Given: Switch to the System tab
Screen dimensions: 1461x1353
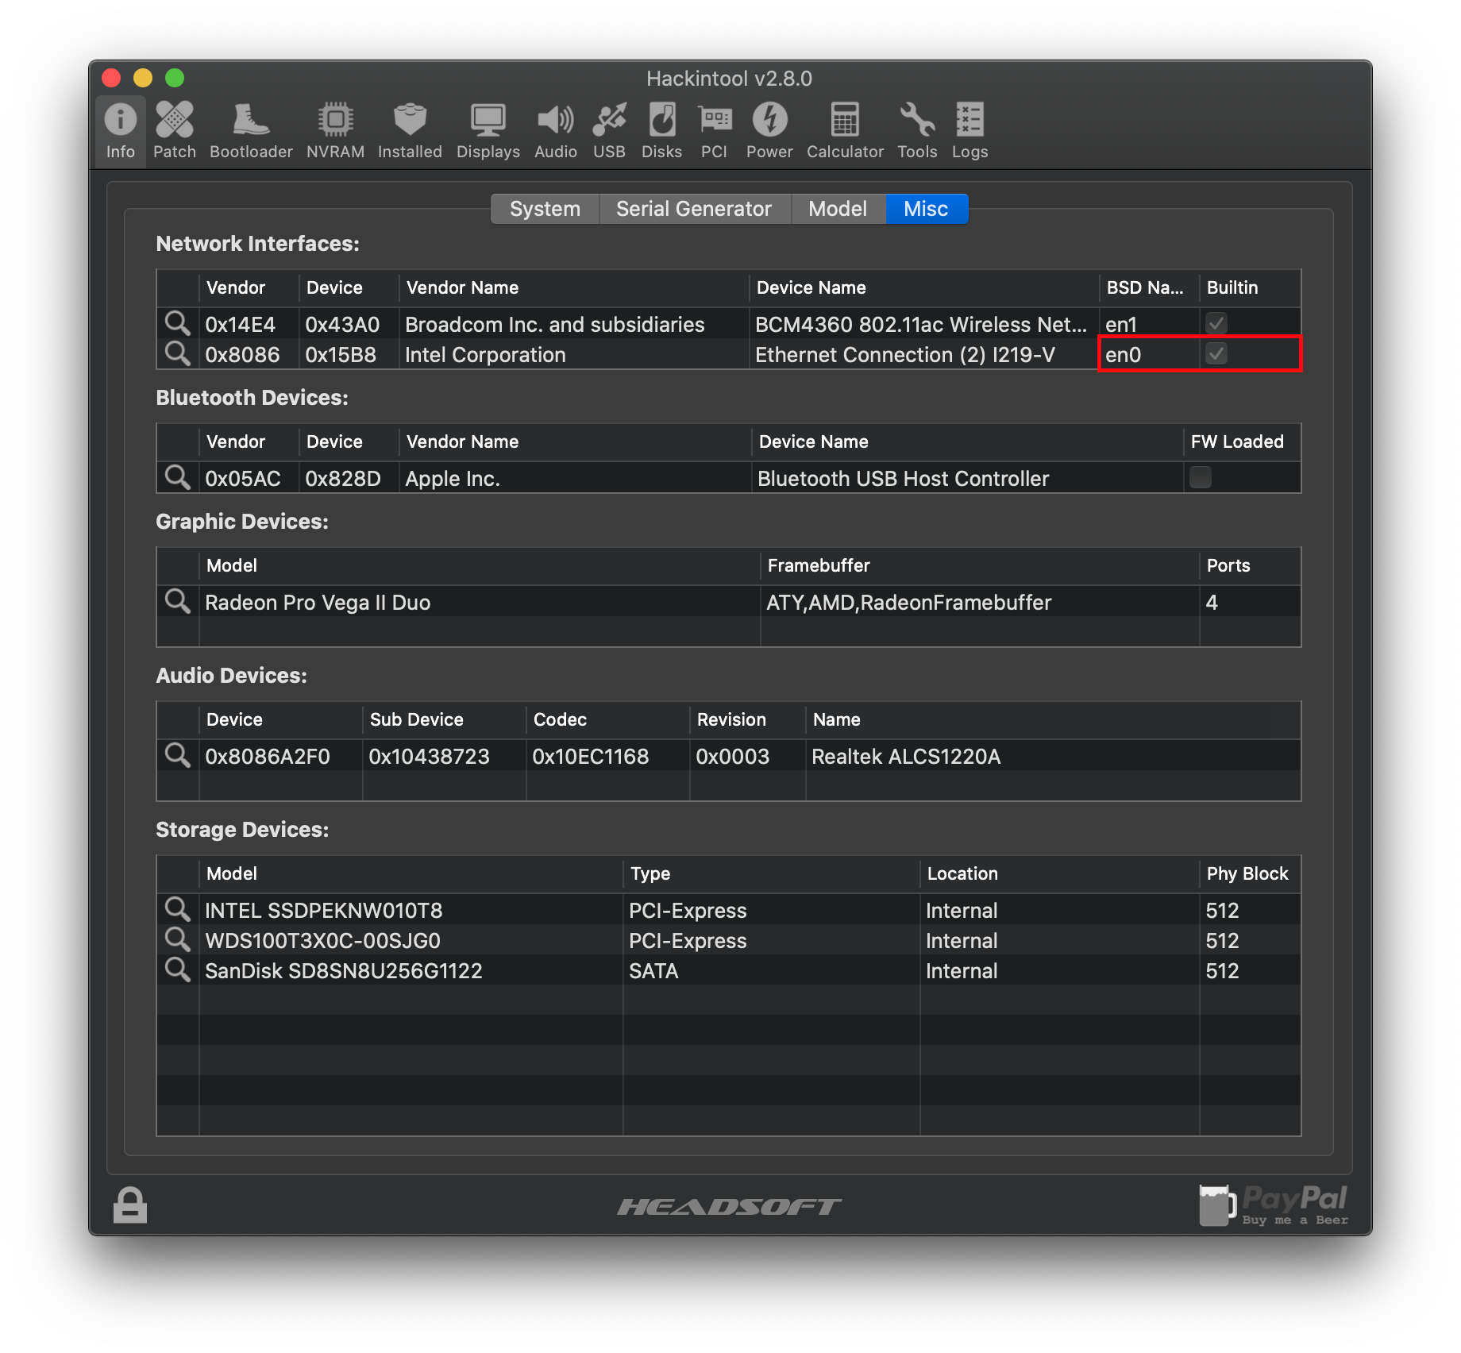Looking at the screenshot, I should pyautogui.click(x=545, y=209).
